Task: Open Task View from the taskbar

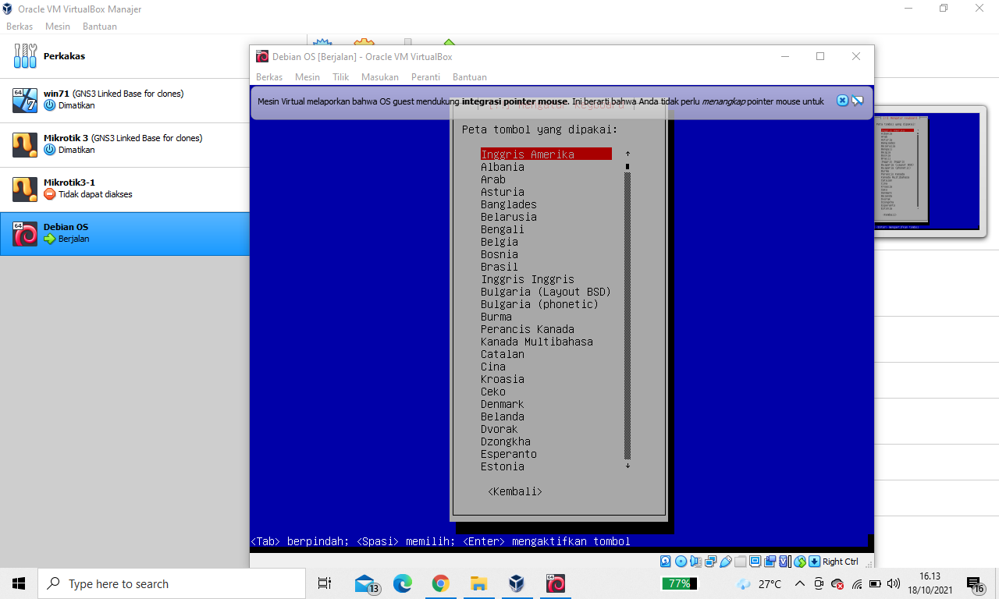Action: [x=325, y=583]
